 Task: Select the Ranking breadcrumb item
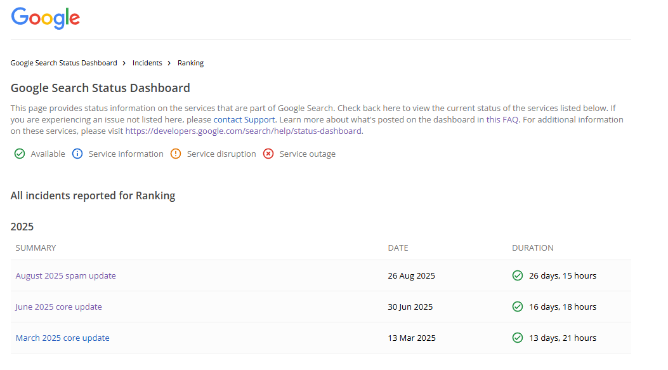point(190,63)
